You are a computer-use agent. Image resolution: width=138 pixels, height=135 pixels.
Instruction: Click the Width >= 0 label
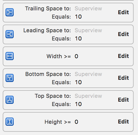pyautogui.click(x=62, y=56)
